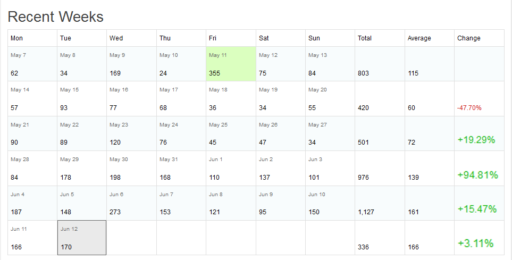
Task: Select the May 23 cell showing 120
Action: 131,133
